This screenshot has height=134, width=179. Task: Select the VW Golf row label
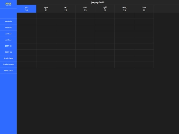(x=8, y=27)
